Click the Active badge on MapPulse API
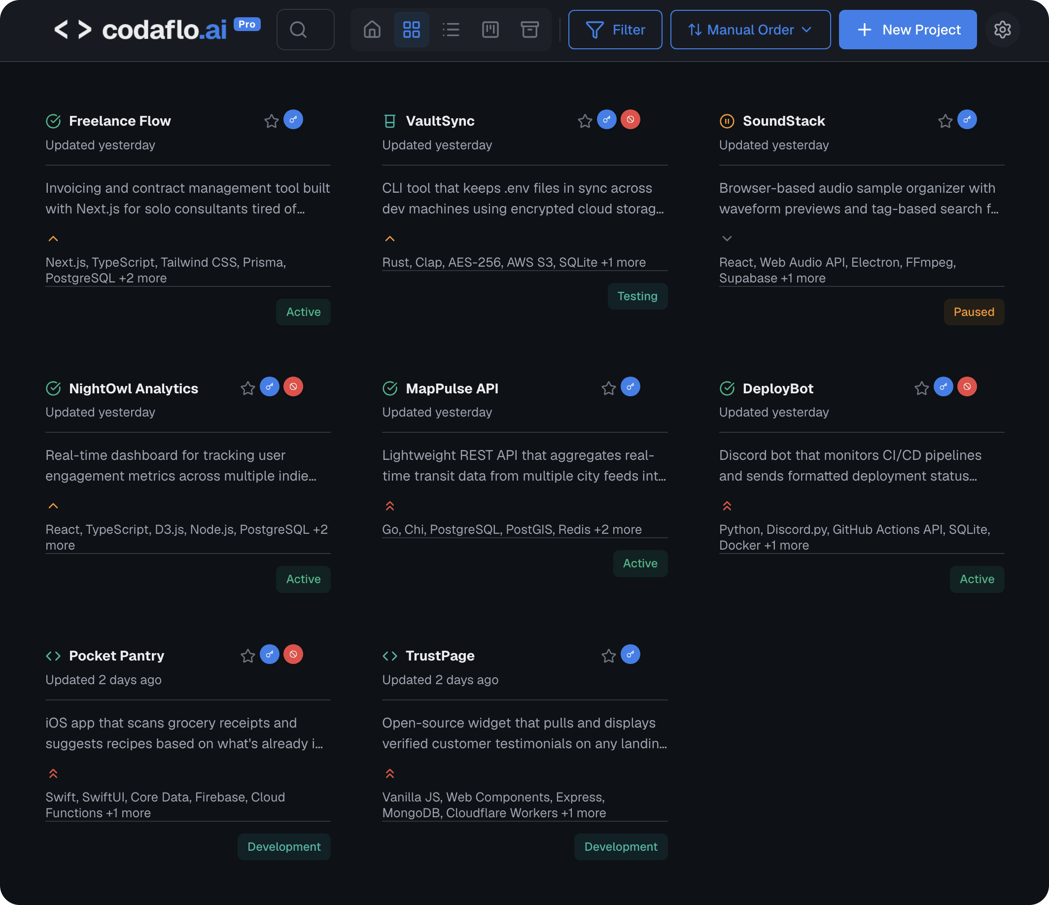This screenshot has height=905, width=1049. point(640,563)
